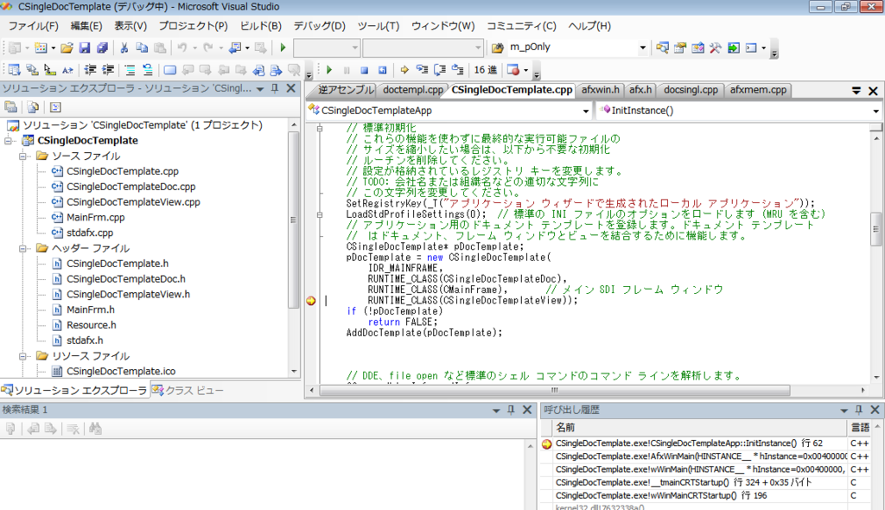Click the Breakpoints window icon
Screen dimensions: 885x510
coord(513,70)
